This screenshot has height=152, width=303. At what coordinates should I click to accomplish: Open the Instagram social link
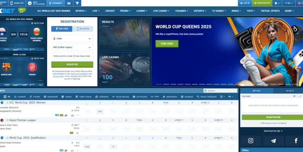[x=251, y=141]
